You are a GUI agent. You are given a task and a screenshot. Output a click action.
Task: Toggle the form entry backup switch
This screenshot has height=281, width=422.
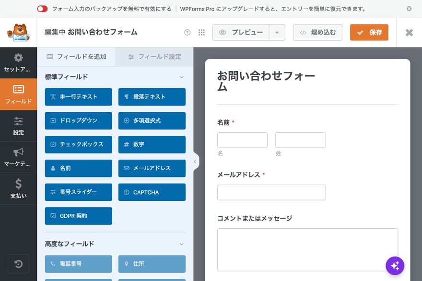(x=42, y=9)
